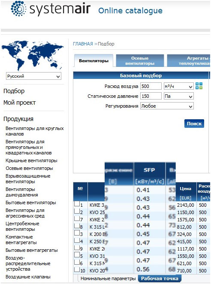Open the Русский language dropdown
Image resolution: width=211 pixels, height=284 pixels.
coord(33,76)
